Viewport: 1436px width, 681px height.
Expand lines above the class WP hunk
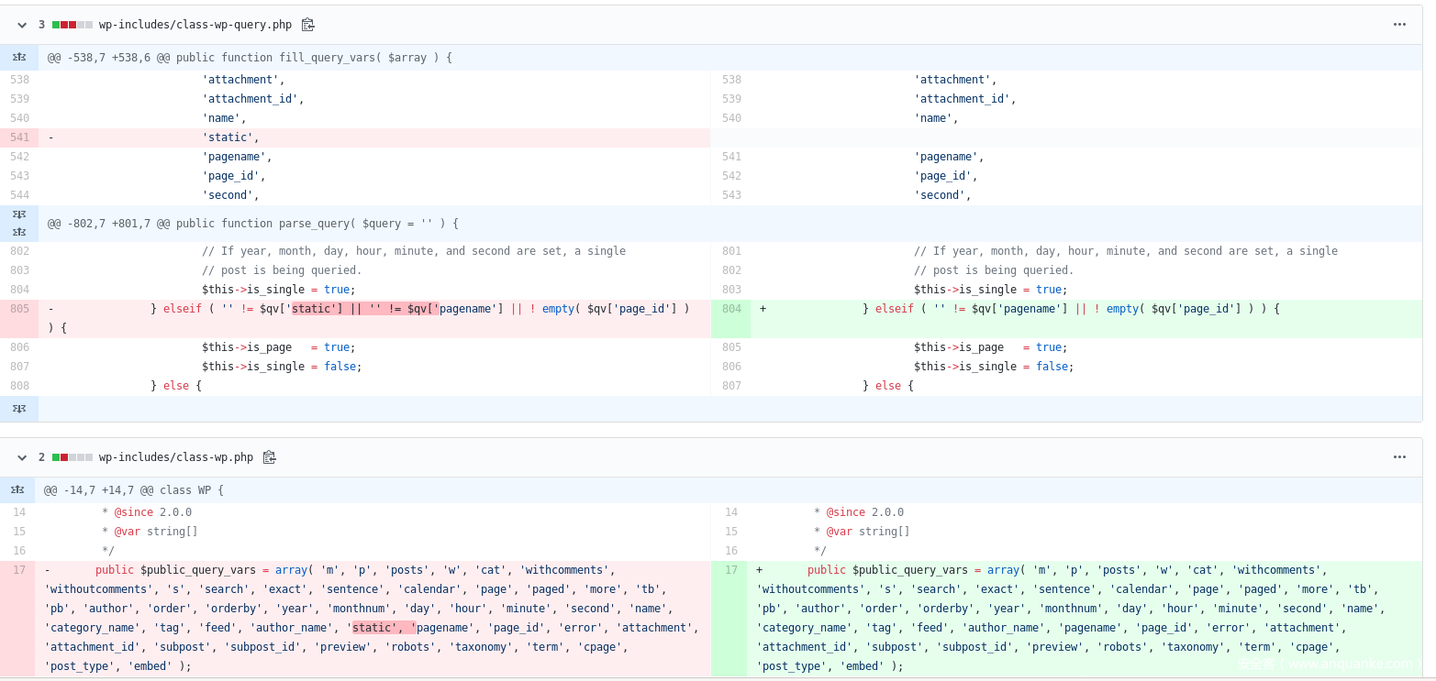[x=19, y=490]
